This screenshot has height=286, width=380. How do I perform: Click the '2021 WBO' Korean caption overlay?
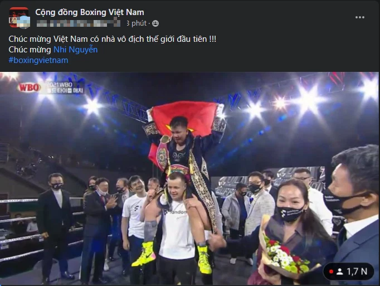click(65, 88)
